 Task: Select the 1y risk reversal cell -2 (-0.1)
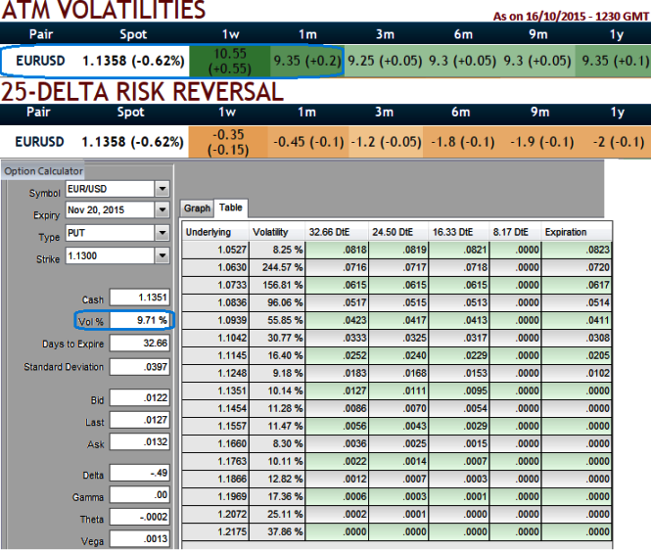pos(614,141)
